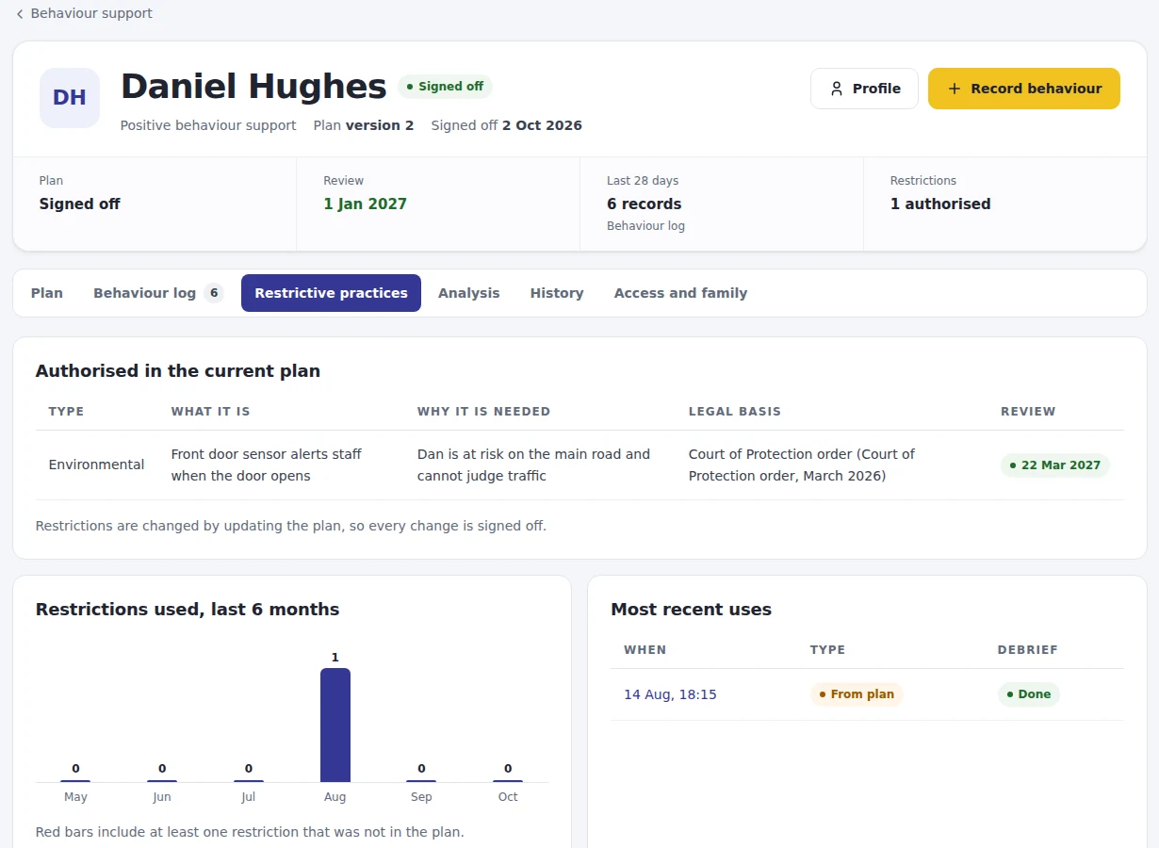The width and height of the screenshot is (1159, 848).
Task: Click the 1 authorised restrictions summary
Action: [x=940, y=204]
